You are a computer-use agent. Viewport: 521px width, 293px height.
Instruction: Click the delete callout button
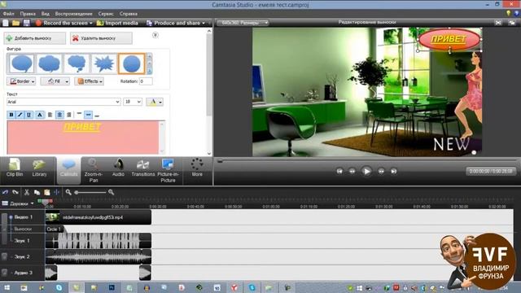tap(101, 38)
